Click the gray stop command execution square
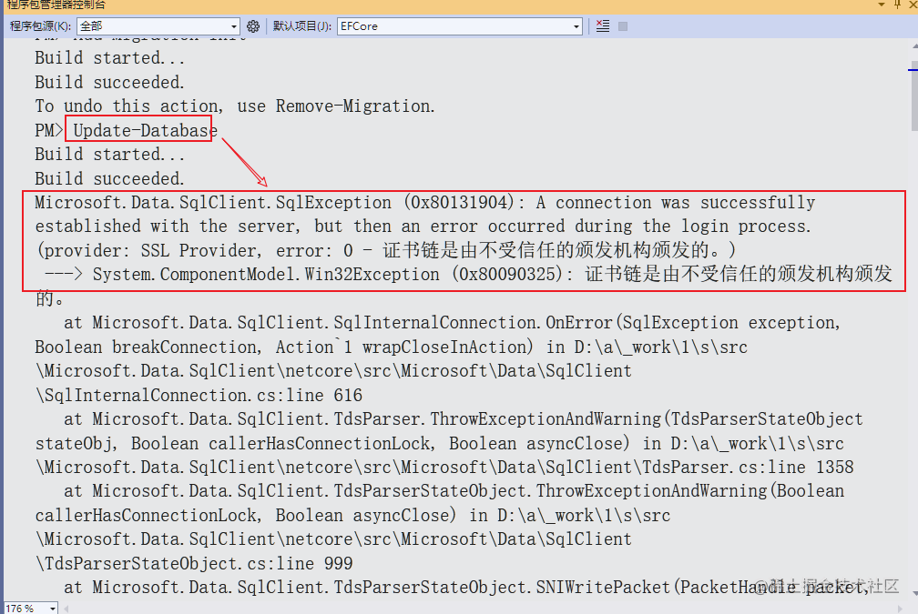918x614 pixels. (623, 26)
